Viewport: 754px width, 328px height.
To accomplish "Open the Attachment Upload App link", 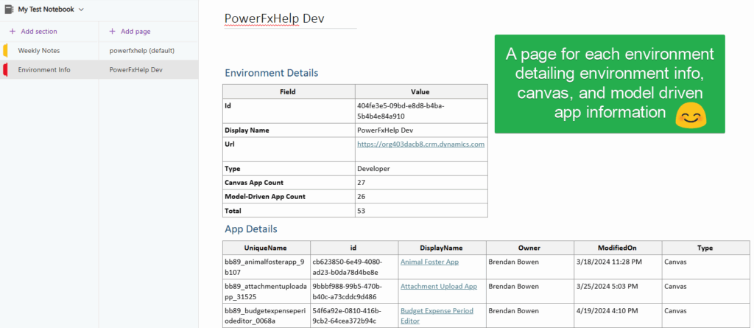I will [x=439, y=286].
